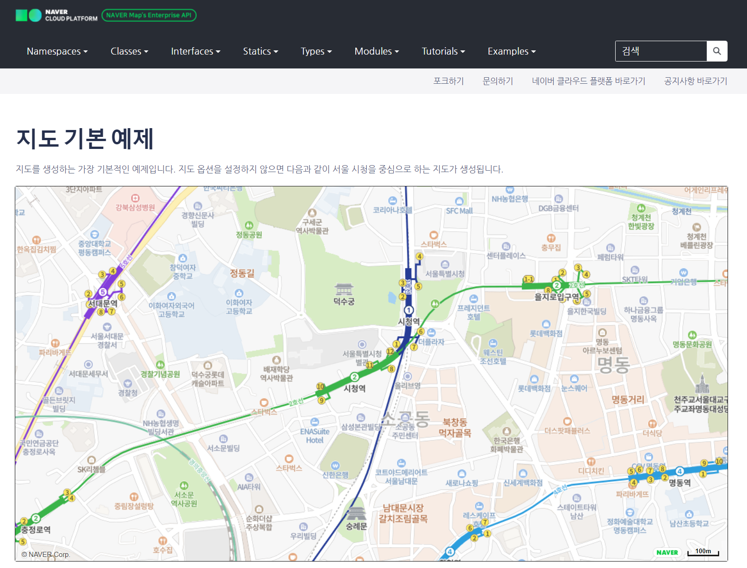Click the 강북삼성병원 hospital icon
Image resolution: width=747 pixels, height=568 pixels.
tap(135, 198)
